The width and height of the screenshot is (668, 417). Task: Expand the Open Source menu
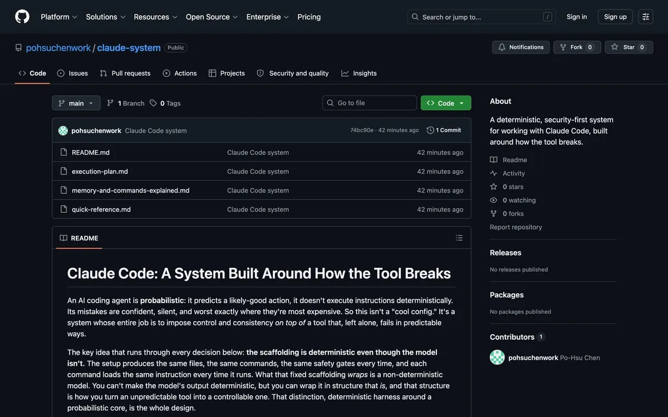pyautogui.click(x=212, y=17)
